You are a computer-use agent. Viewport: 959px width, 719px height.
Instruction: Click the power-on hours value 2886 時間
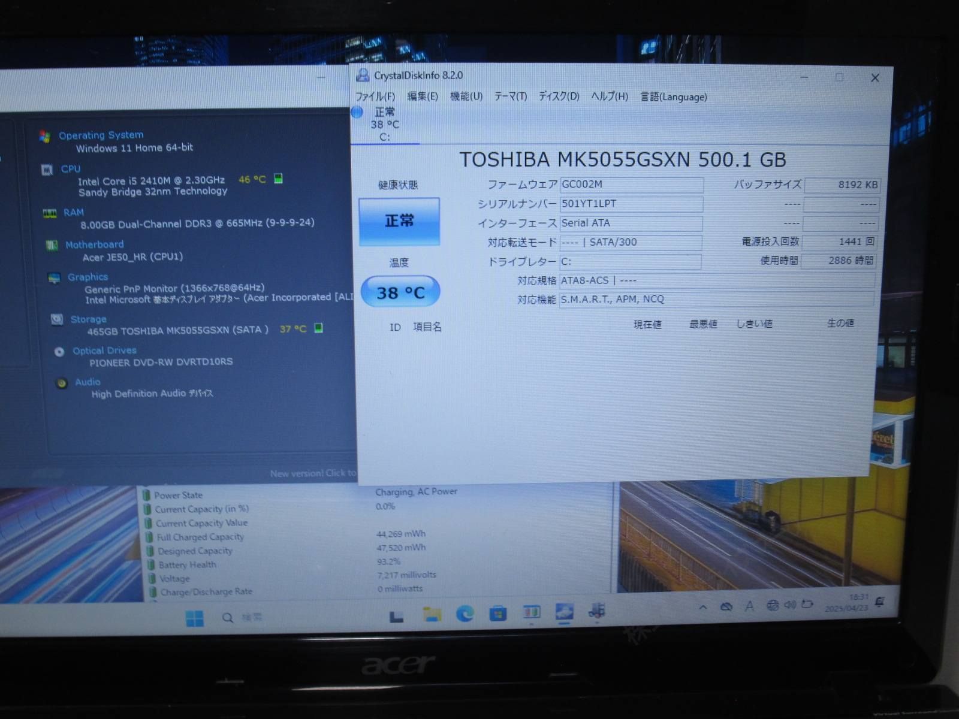(839, 261)
